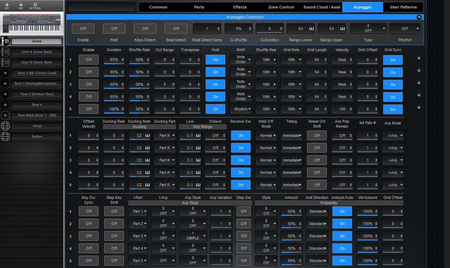Open the Arpeggio Common Type dropdown

click(x=368, y=29)
